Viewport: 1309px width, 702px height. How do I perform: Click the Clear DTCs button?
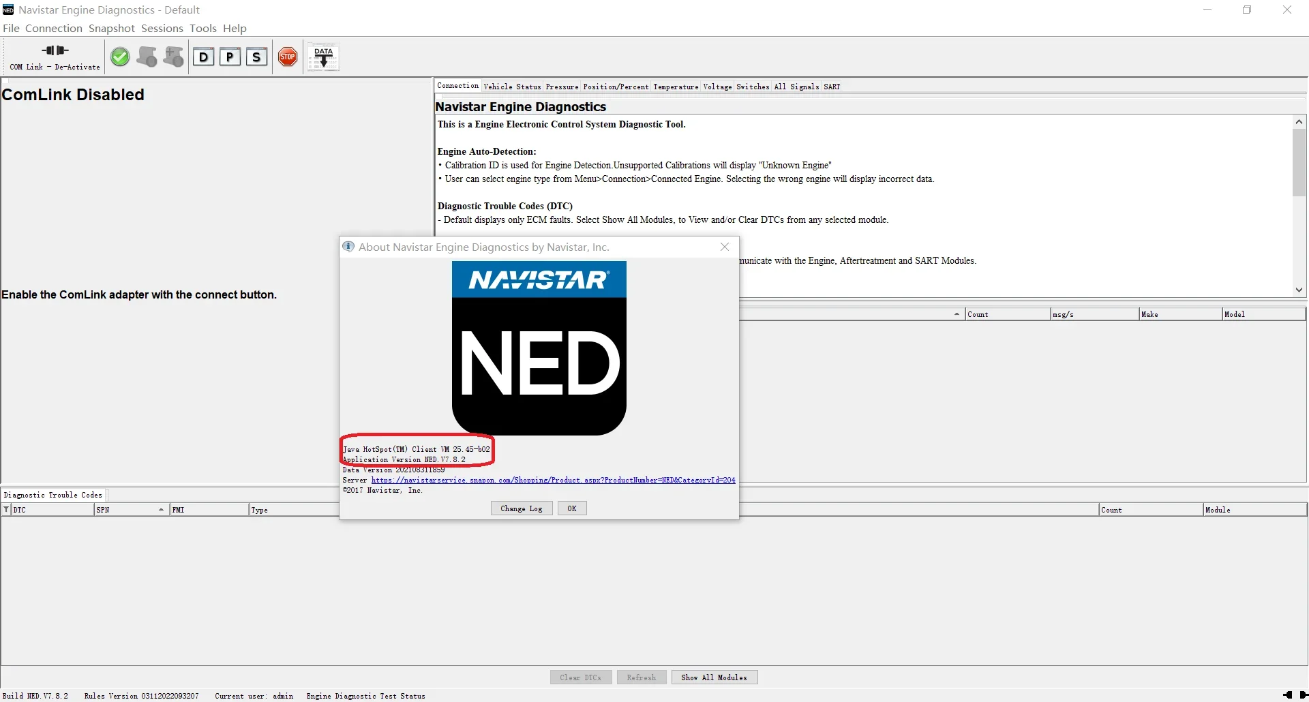(x=581, y=677)
